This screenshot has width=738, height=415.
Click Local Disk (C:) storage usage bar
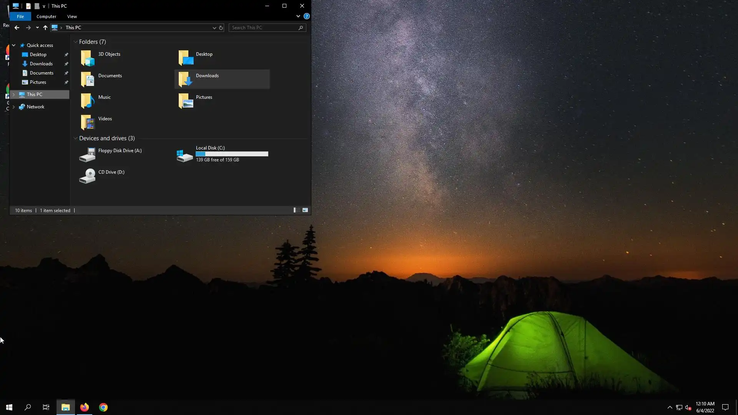(x=232, y=154)
